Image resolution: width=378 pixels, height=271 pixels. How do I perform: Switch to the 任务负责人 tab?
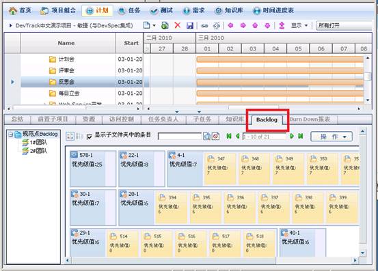click(x=163, y=119)
